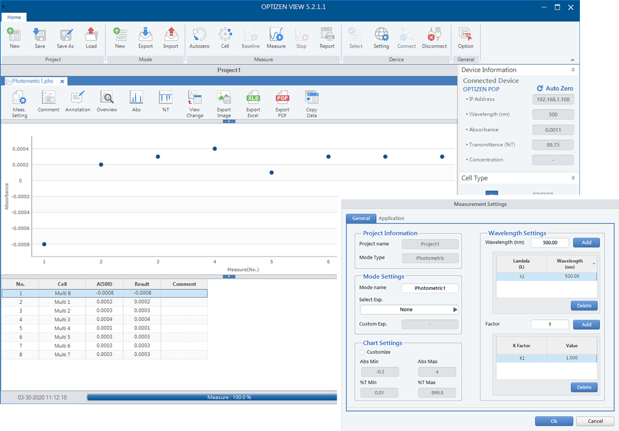Click the Cell column header
The width and height of the screenshot is (619, 431).
62,284
